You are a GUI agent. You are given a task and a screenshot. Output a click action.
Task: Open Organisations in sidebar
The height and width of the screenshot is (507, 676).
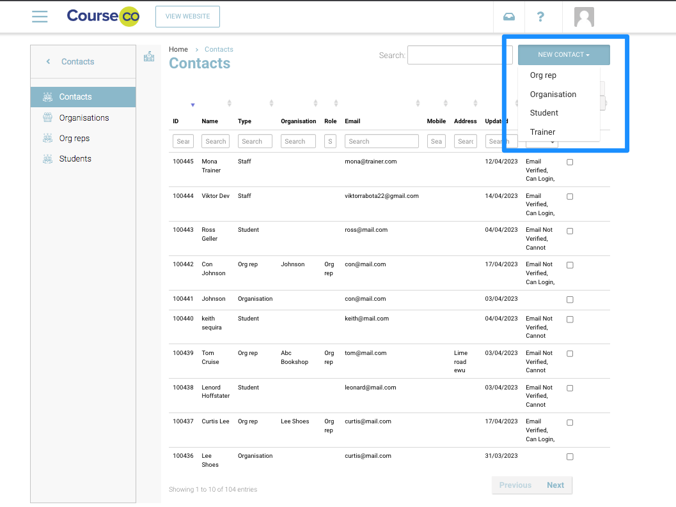coord(84,118)
